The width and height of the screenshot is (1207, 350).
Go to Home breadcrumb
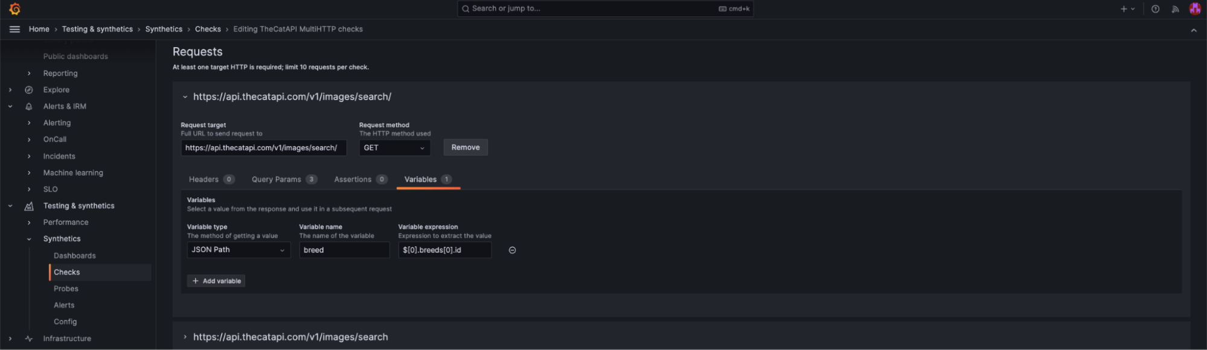(x=39, y=29)
